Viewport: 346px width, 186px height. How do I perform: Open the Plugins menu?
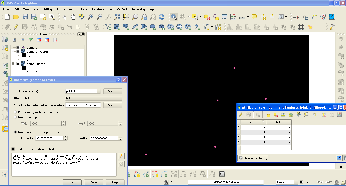[x=61, y=9]
